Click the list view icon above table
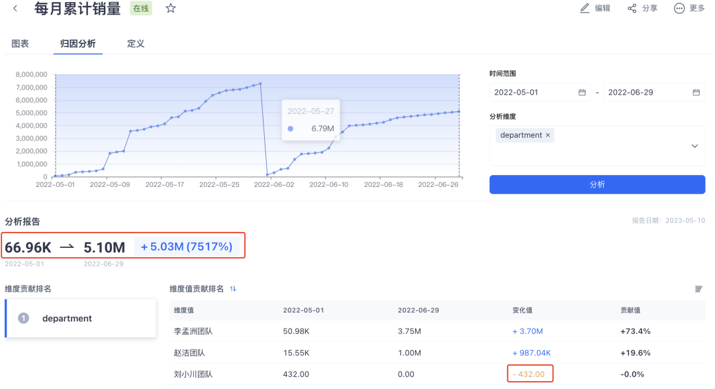Screen dimensions: 715x389 [698, 289]
